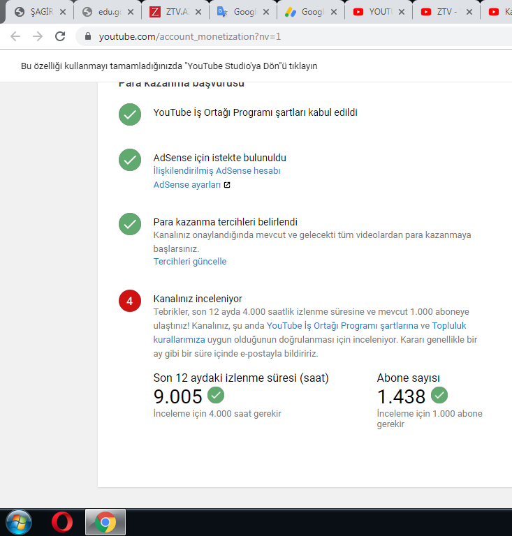Click the green check next to 1.438 subscribers
Image resolution: width=512 pixels, height=536 pixels.
coord(439,395)
